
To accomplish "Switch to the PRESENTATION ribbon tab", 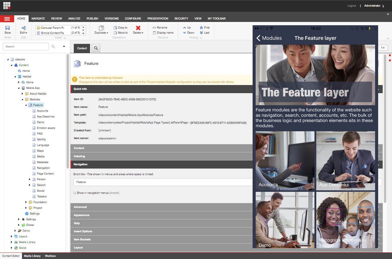I will 158,19.
